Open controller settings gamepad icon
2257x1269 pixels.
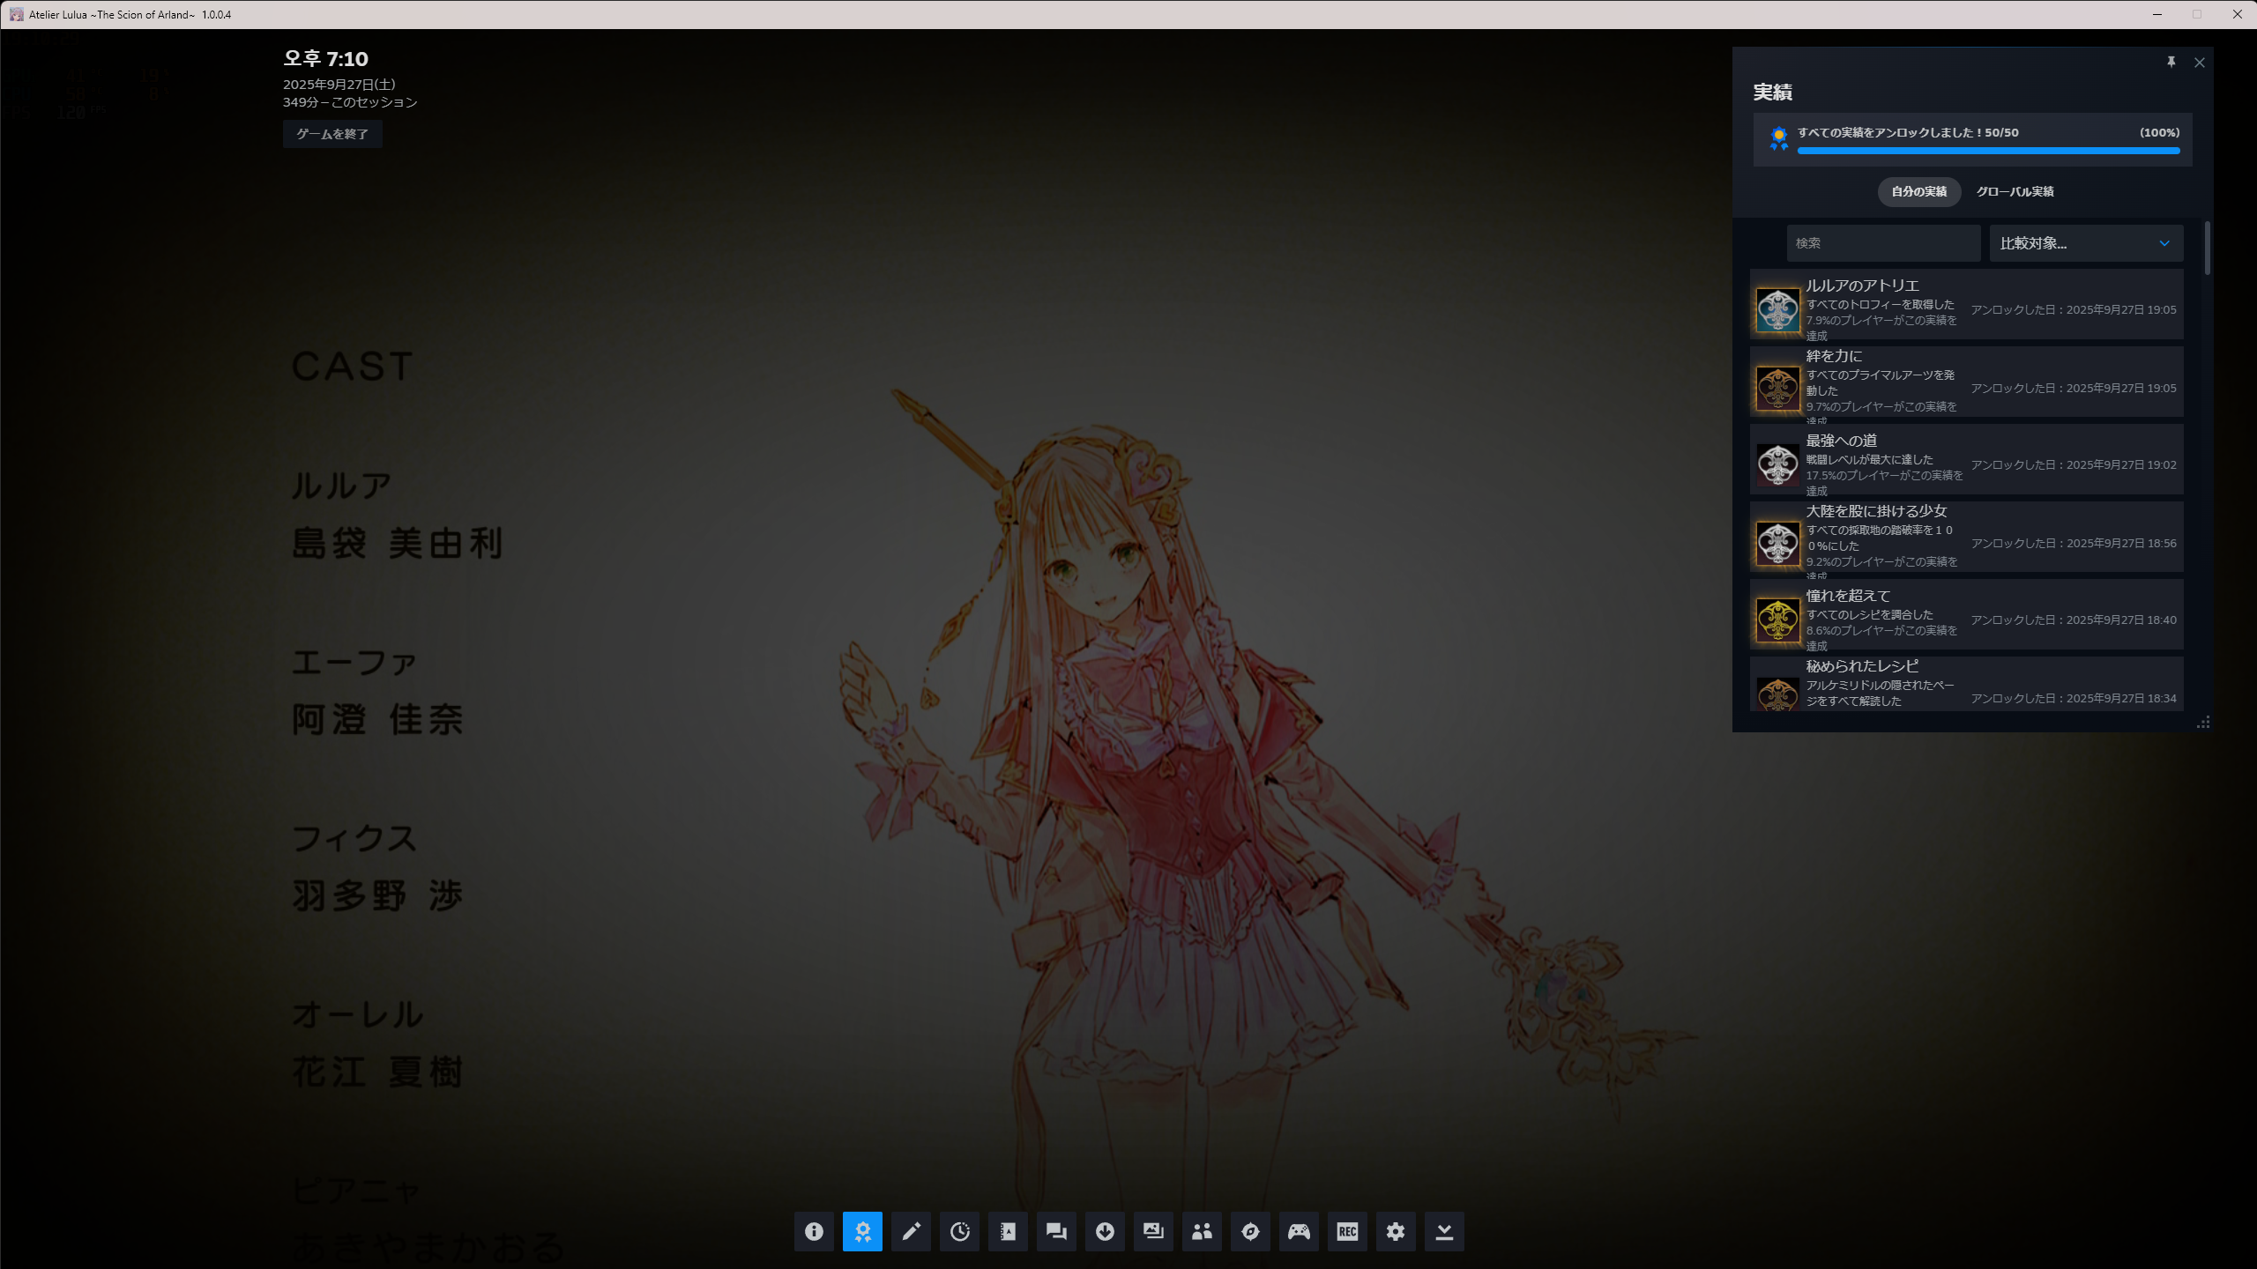coord(1299,1231)
